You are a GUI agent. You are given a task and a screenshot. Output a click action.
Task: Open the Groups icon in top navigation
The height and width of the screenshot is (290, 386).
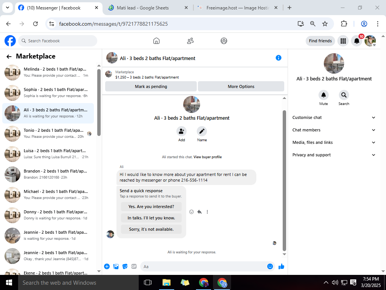[x=224, y=41]
